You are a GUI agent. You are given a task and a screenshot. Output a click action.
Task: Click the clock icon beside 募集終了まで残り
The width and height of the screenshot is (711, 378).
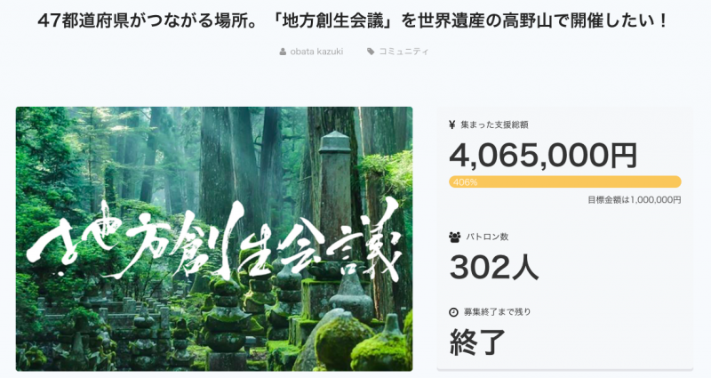(453, 312)
